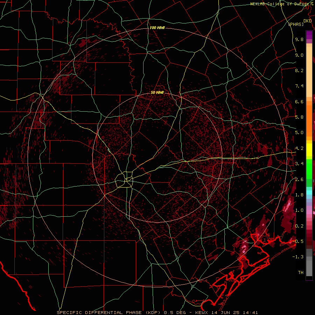
Task: Click the 1.8 value on the scale
Action: (299, 195)
